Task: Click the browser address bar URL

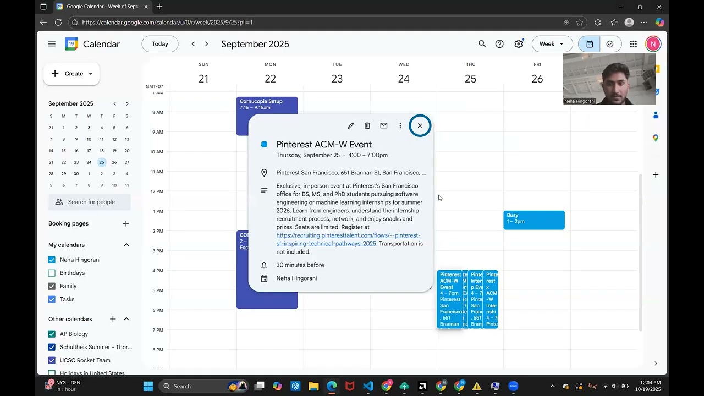Action: pyautogui.click(x=167, y=23)
